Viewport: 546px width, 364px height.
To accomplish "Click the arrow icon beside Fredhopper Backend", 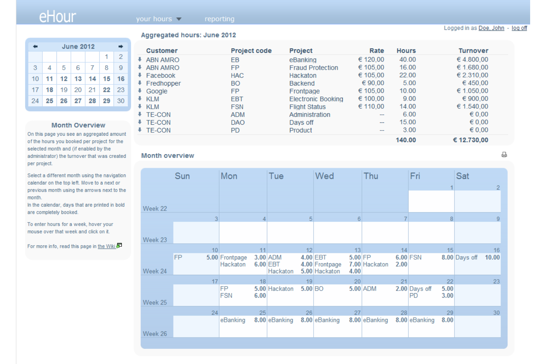I will (139, 83).
